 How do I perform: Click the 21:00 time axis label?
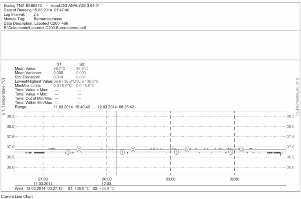[x=42, y=179]
